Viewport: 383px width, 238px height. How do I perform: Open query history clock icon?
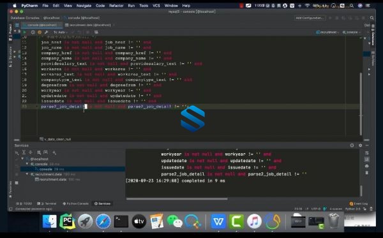[x=33, y=32]
